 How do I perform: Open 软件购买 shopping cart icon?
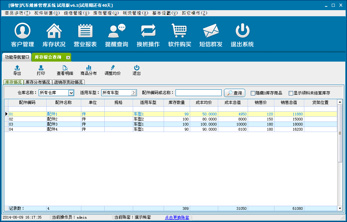tap(180, 31)
